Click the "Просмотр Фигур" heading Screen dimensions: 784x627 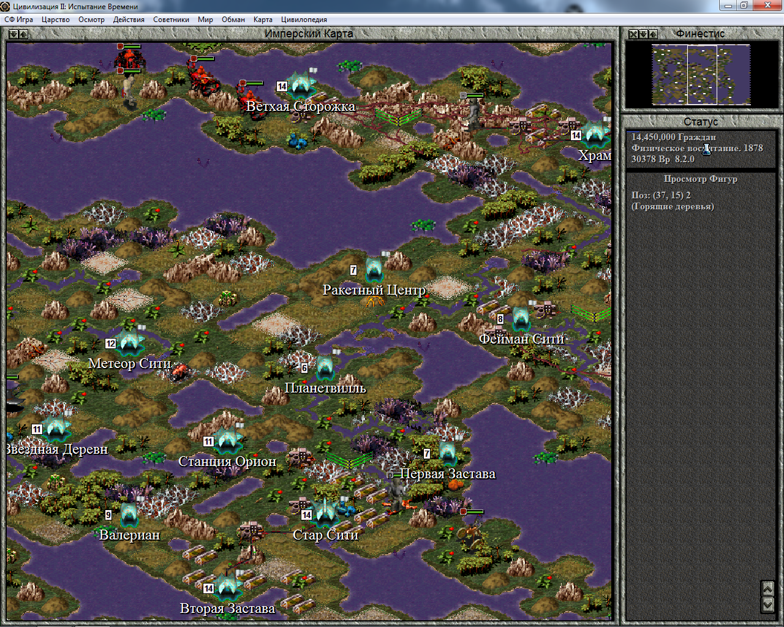click(x=701, y=179)
